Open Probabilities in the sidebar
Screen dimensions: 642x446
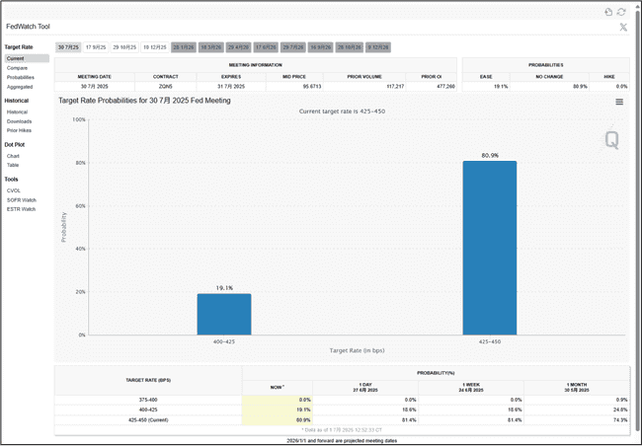click(21, 77)
